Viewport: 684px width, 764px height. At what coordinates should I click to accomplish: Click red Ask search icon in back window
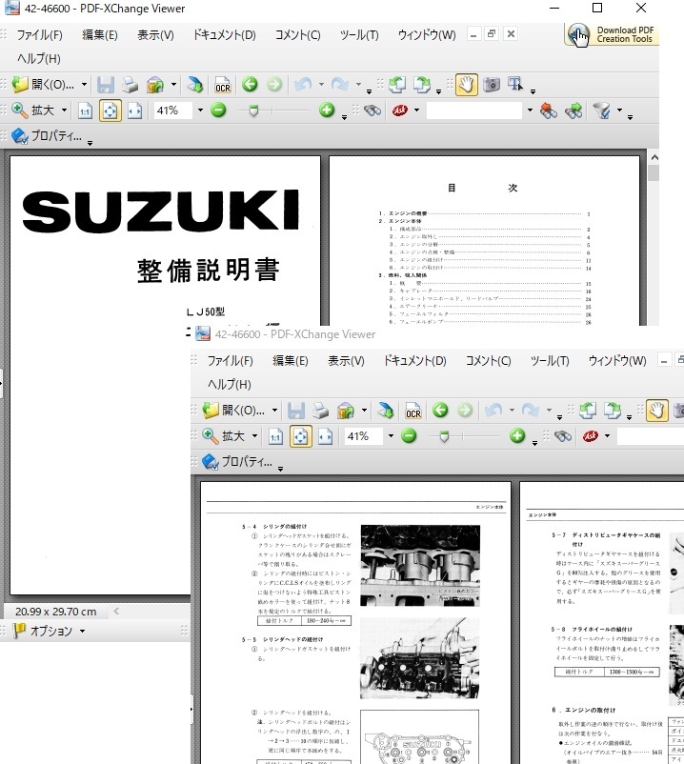coord(400,111)
